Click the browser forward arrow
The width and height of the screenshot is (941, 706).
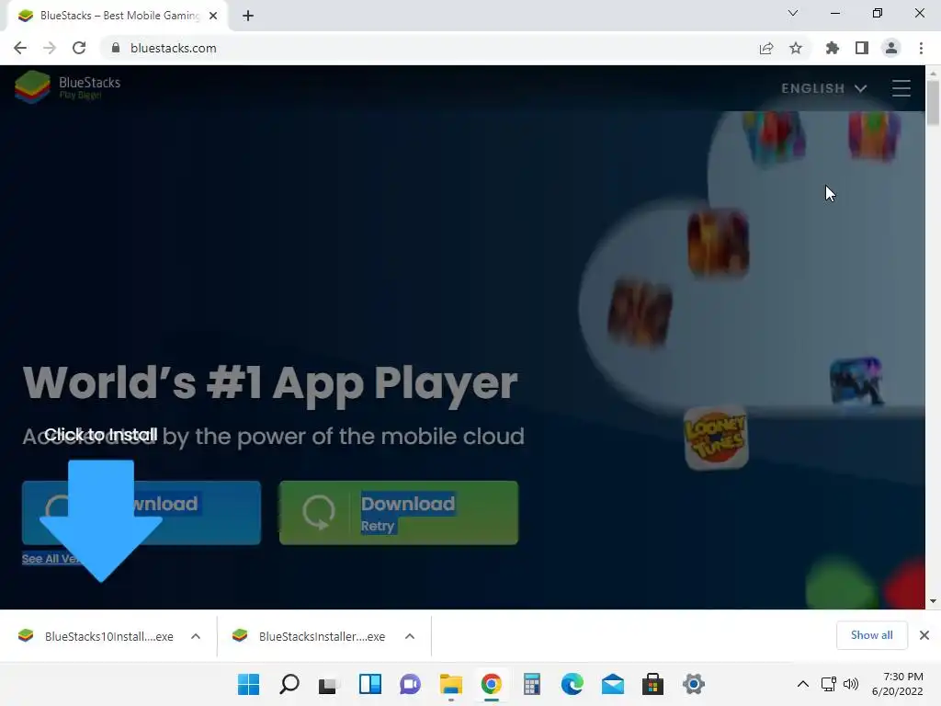pos(50,48)
